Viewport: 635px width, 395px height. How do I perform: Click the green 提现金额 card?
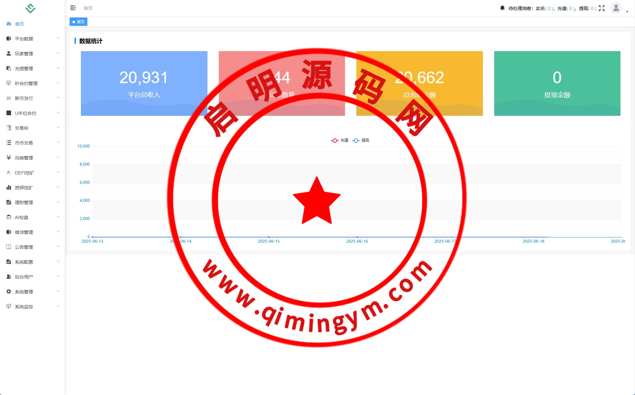[x=557, y=83]
